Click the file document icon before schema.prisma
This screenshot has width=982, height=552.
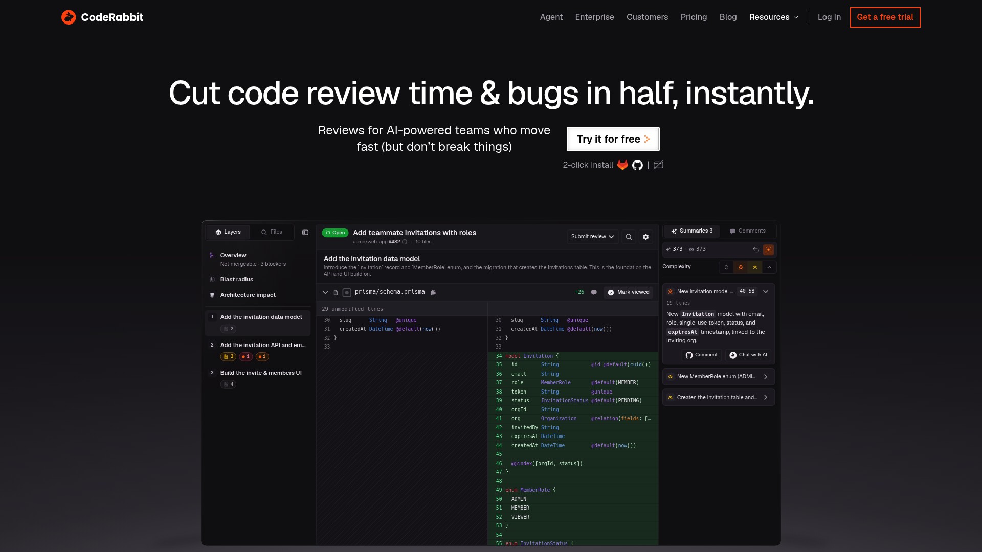click(336, 292)
